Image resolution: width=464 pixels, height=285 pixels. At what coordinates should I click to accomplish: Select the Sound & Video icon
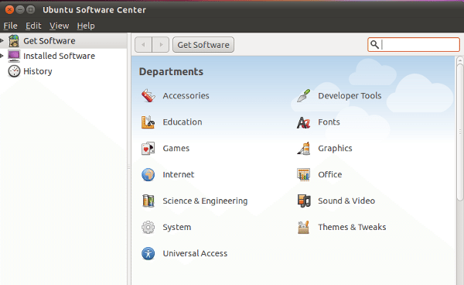click(x=304, y=201)
